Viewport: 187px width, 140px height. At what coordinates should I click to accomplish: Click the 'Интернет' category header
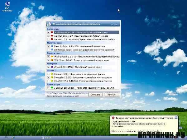(52, 63)
